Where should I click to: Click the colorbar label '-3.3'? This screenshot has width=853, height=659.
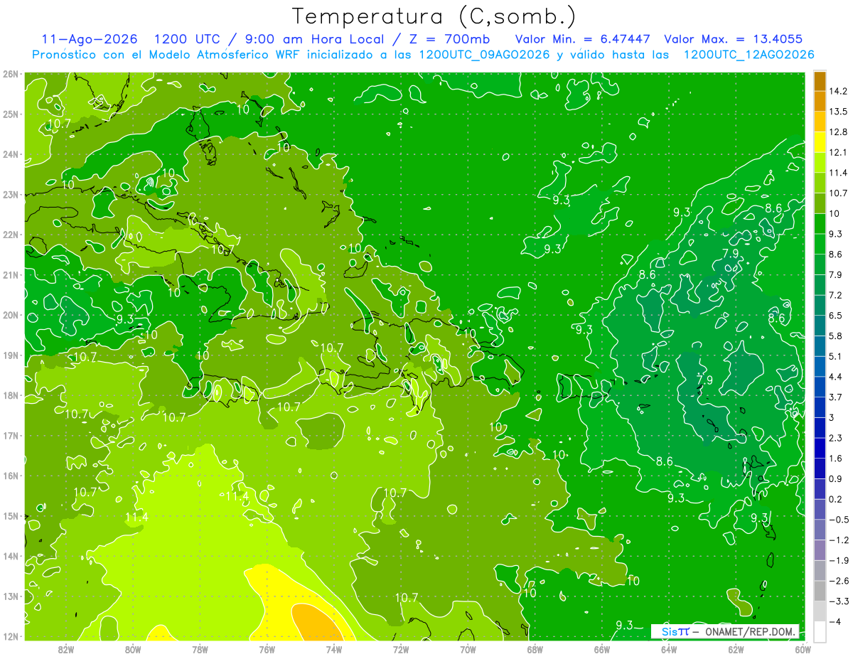click(839, 601)
